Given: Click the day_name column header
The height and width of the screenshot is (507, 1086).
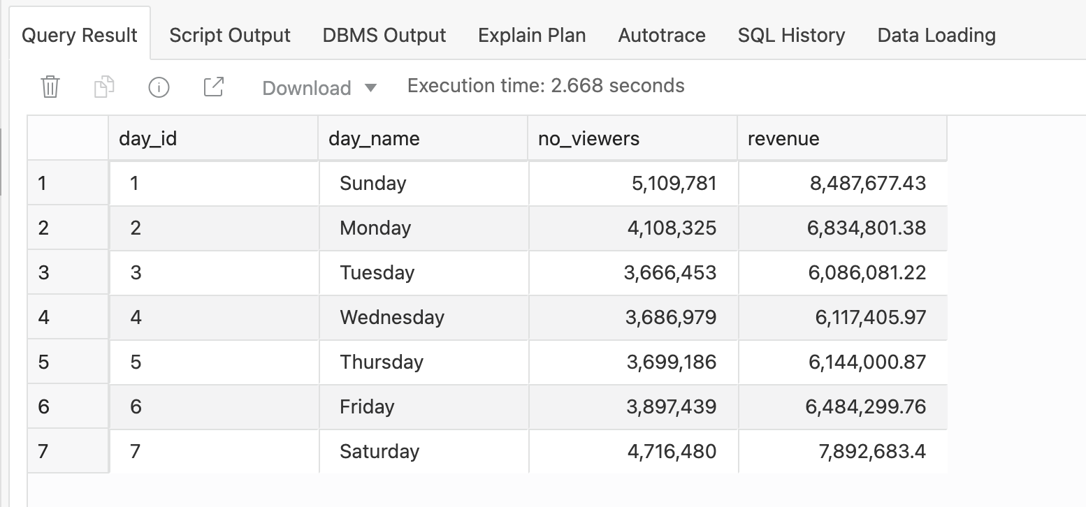Looking at the screenshot, I should click(374, 138).
